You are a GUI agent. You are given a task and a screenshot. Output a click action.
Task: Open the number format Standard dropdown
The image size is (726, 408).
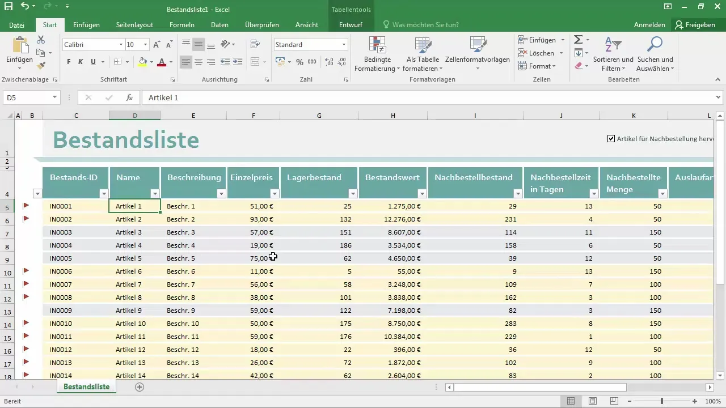344,45
